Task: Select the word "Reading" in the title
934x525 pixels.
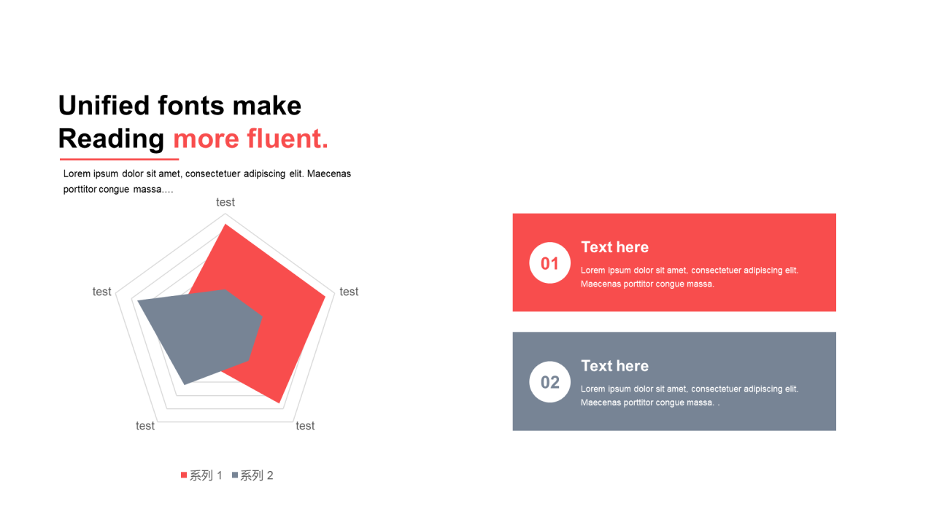Action: [x=111, y=139]
